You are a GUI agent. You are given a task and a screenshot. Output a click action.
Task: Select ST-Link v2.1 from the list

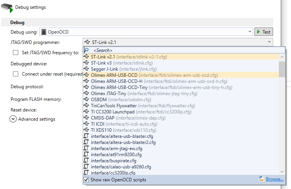[181, 57]
